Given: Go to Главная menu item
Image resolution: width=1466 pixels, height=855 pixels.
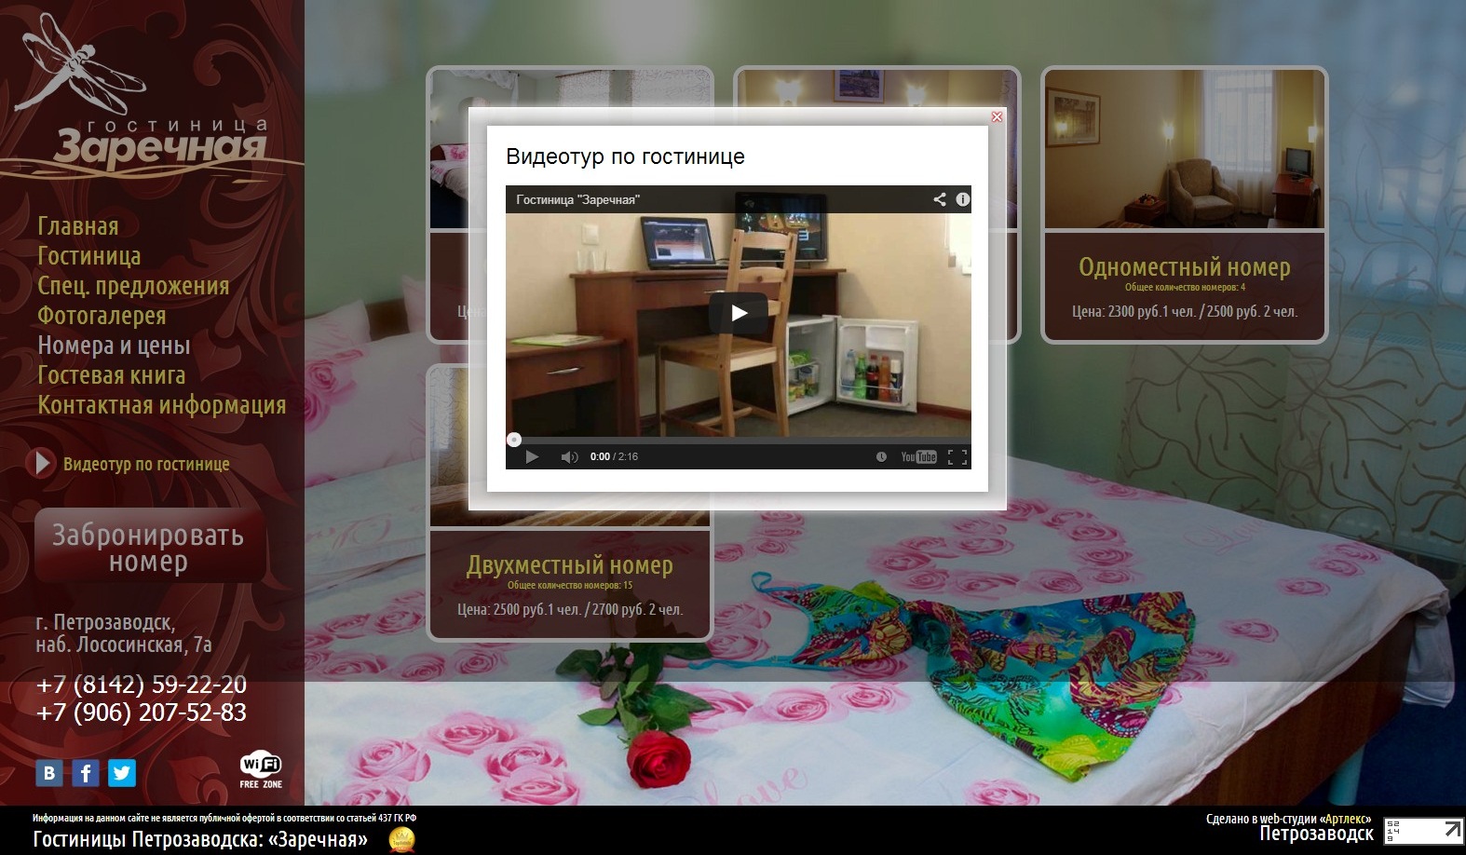Looking at the screenshot, I should click(78, 226).
